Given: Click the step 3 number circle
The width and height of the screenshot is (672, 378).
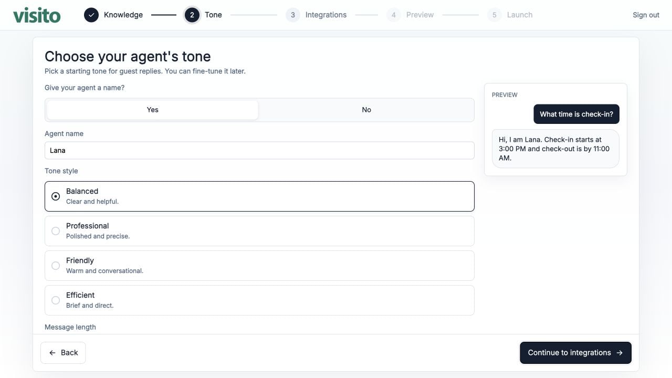Looking at the screenshot, I should pyautogui.click(x=293, y=15).
